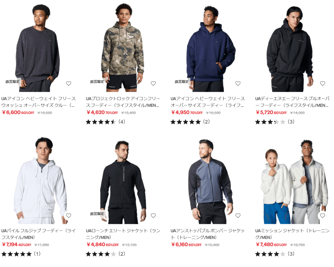View the two-model white fleece jacket image

tap(292, 180)
